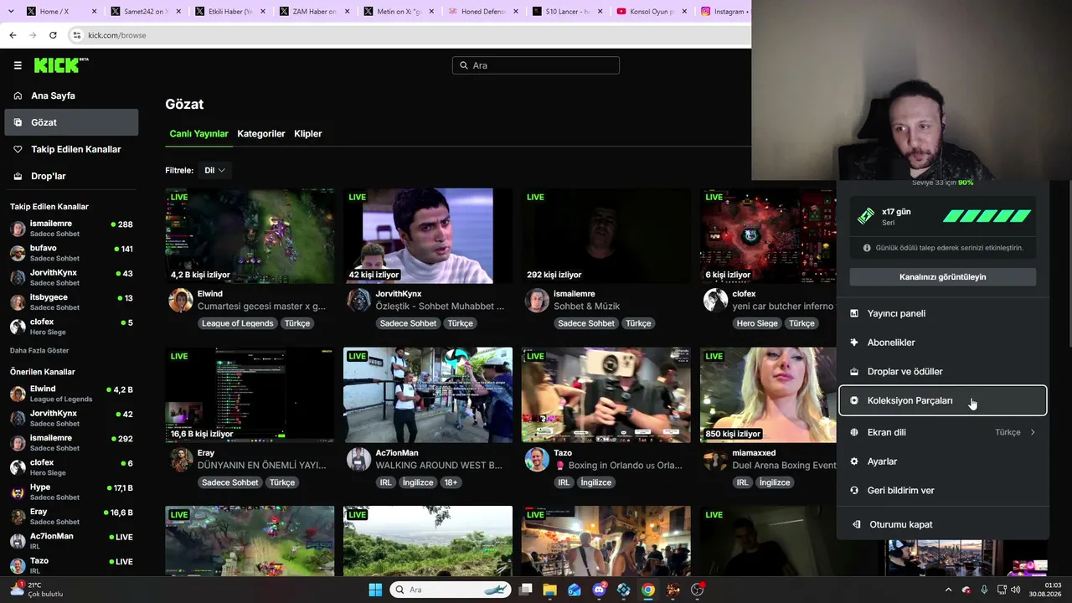
Task: Open Google Chrome from the taskbar
Action: pyautogui.click(x=648, y=590)
